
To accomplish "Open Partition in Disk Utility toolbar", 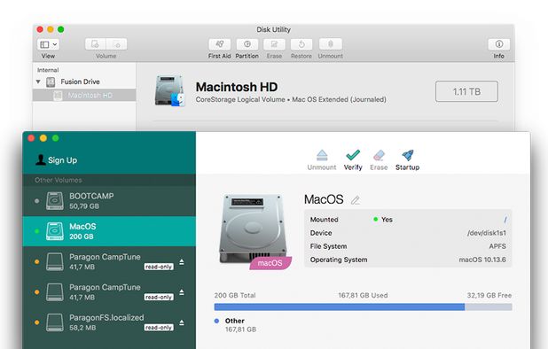I will (247, 44).
